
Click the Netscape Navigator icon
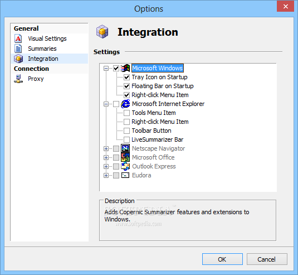[x=125, y=148]
